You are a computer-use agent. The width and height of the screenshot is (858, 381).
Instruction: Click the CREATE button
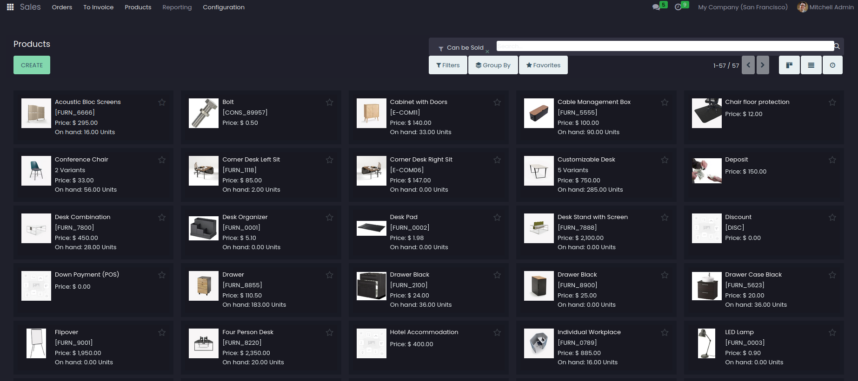click(32, 65)
